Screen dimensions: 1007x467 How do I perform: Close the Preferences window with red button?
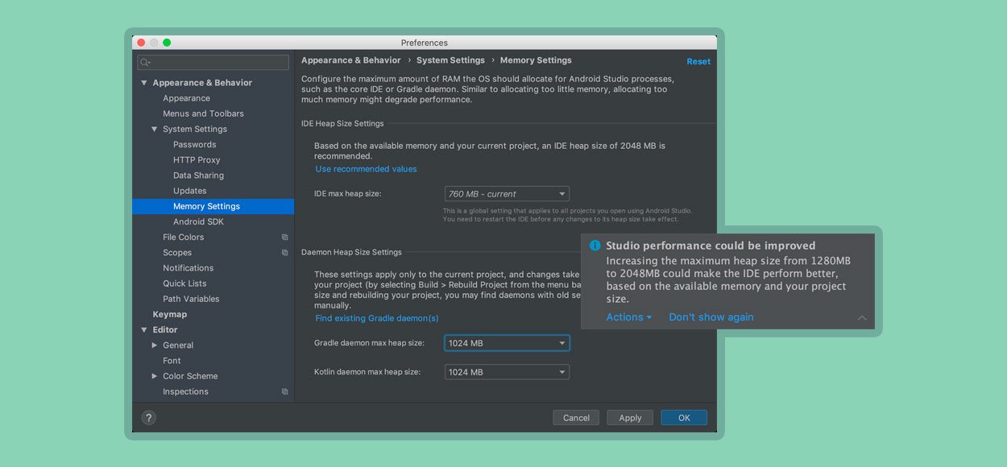click(141, 43)
